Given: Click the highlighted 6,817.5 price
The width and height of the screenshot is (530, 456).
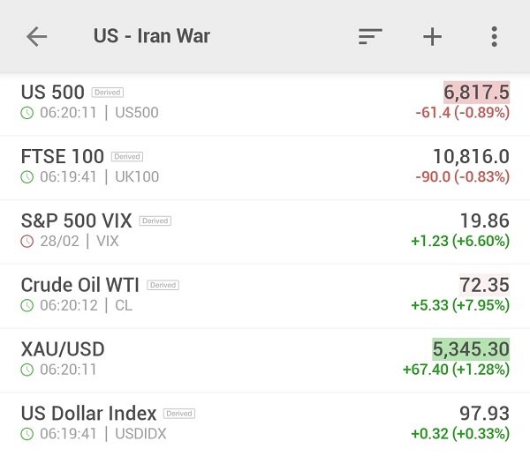Looking at the screenshot, I should click(x=476, y=92).
